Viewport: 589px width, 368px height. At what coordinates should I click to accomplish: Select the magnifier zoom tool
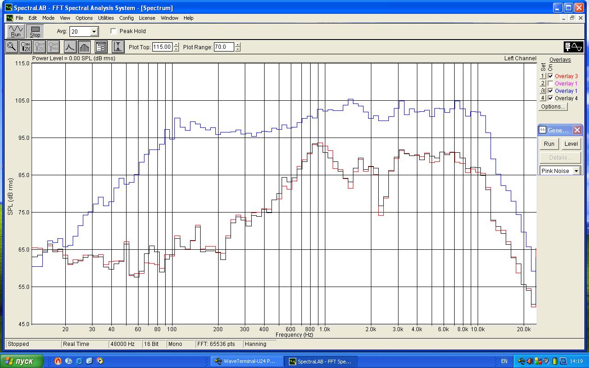coord(12,46)
